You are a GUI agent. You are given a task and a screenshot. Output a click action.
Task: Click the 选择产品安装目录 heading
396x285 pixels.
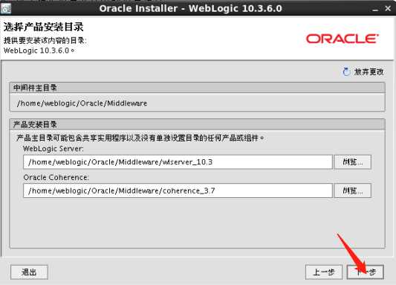(43, 27)
